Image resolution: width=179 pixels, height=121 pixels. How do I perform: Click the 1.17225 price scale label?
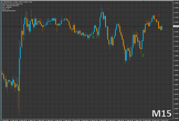[176, 37]
